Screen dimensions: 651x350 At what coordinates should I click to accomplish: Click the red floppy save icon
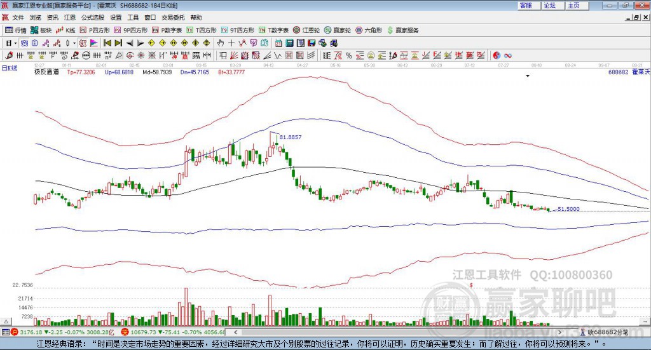[312, 43]
